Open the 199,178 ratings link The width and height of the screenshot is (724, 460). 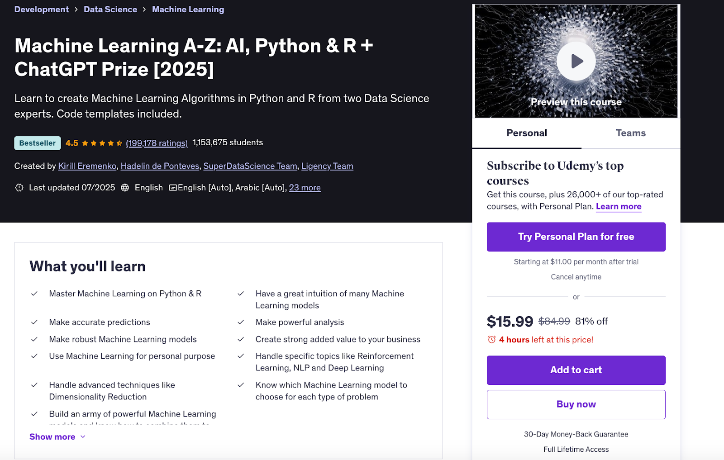pos(157,142)
